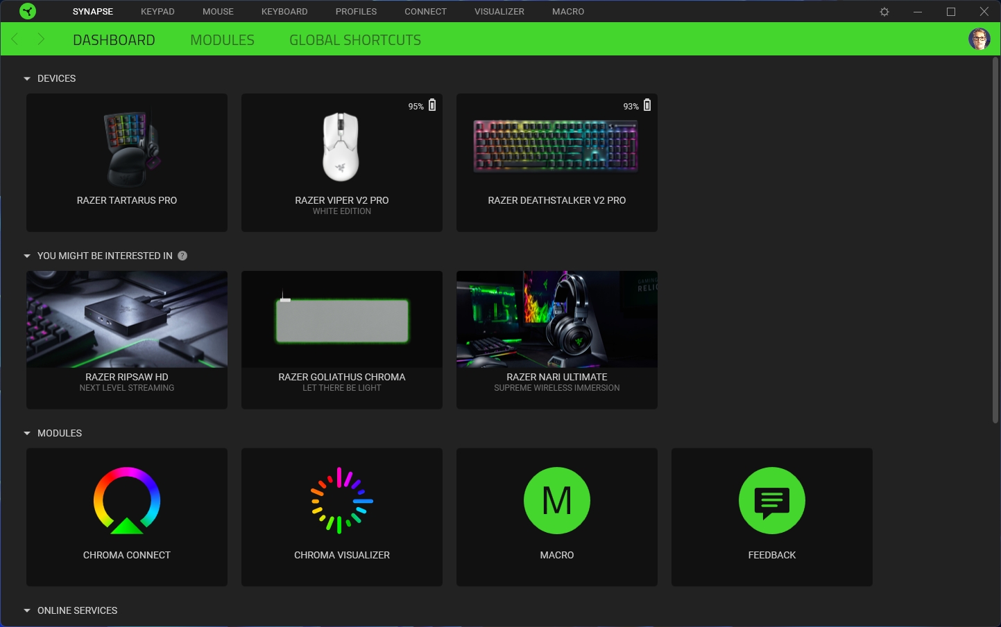Screen dimensions: 1001x627
Task: Collapse the Online Services section
Action: [x=27, y=611]
